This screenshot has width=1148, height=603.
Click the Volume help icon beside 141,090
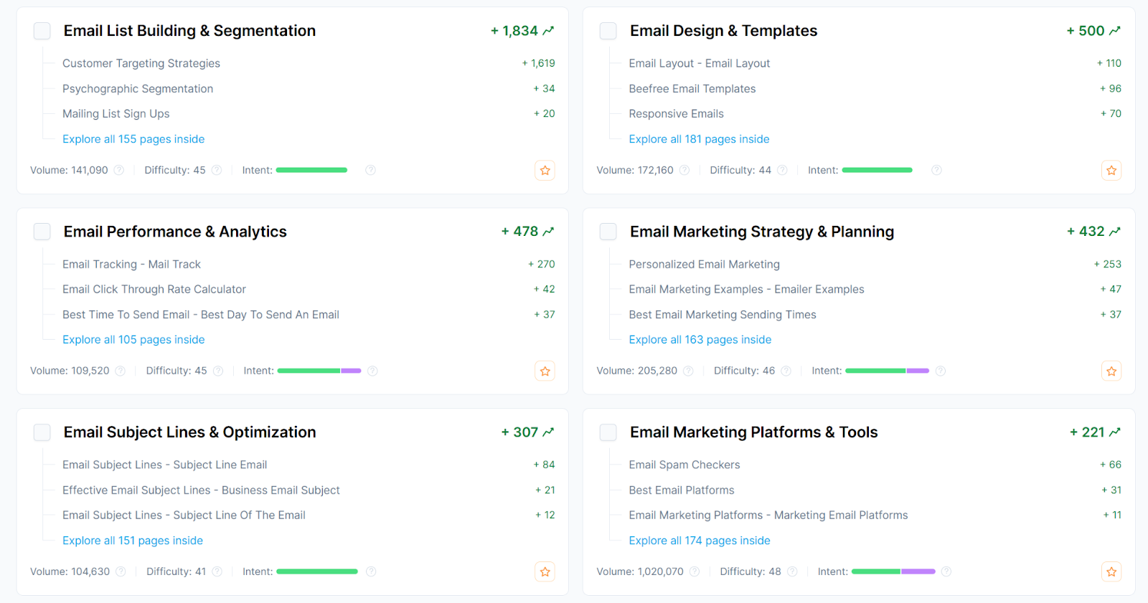pyautogui.click(x=119, y=171)
